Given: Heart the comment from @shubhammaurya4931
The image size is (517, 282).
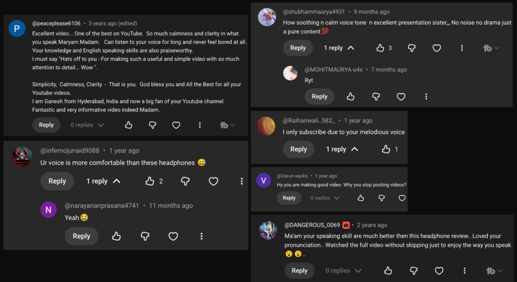Looking at the screenshot, I should (436, 48).
